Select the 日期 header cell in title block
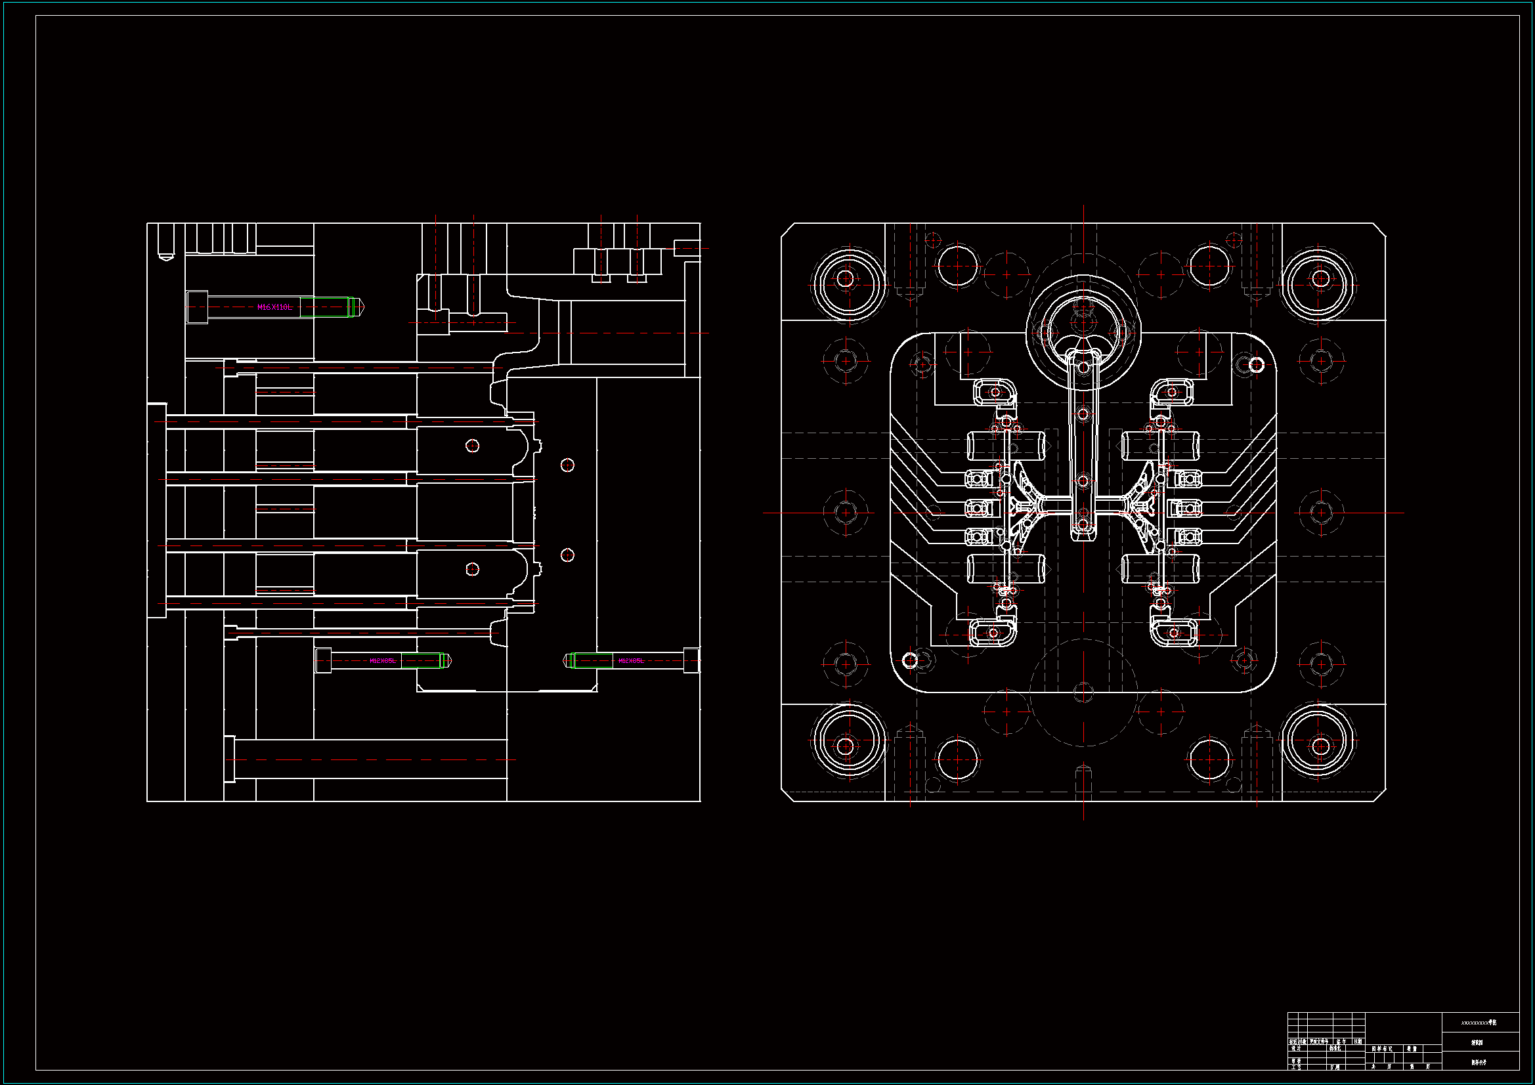This screenshot has height=1085, width=1535. point(1358,1042)
